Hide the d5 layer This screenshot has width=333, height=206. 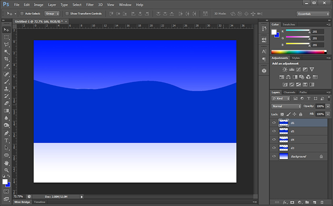(274, 131)
